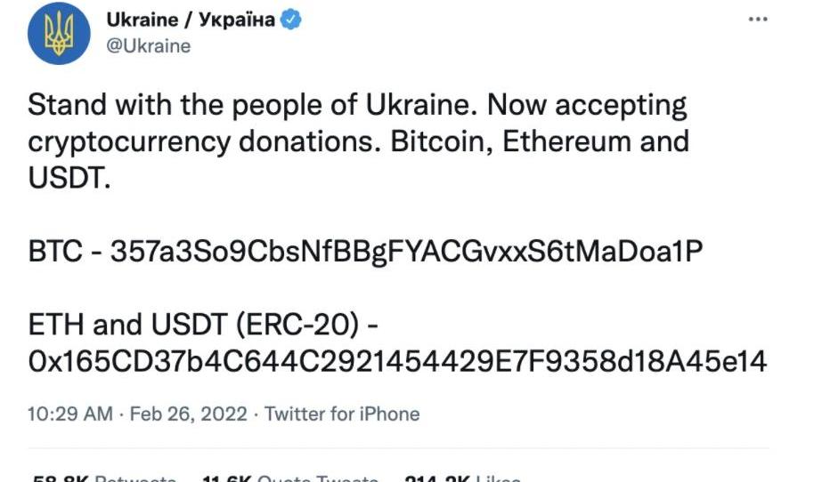Open the Twitter for iPhone source link
Viewport: 814px width, 482px height.
[x=342, y=414]
